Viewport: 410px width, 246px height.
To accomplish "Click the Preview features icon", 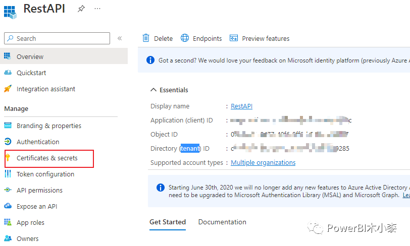I will point(233,38).
